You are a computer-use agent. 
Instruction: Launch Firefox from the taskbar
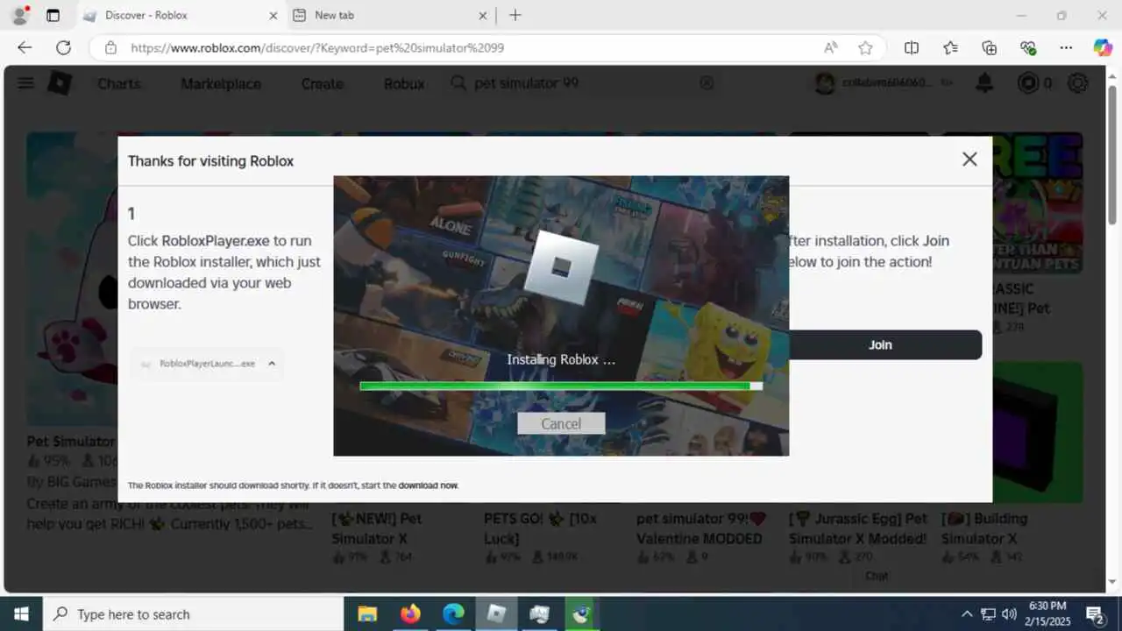[x=409, y=614]
